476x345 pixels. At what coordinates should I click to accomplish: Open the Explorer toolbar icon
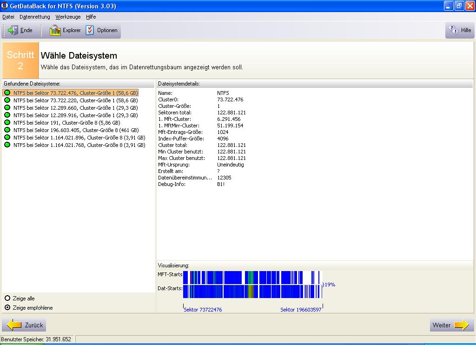point(55,30)
